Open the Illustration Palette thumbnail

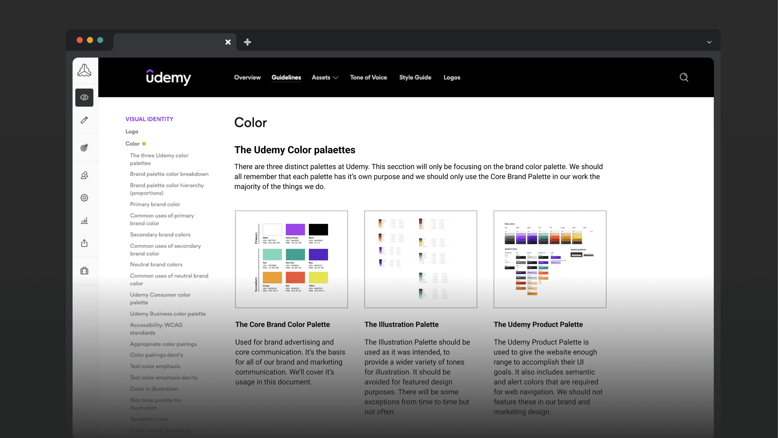point(420,259)
